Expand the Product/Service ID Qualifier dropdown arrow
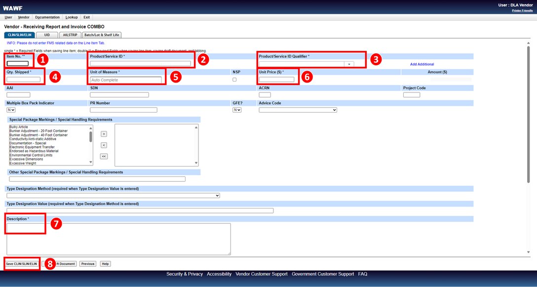The width and height of the screenshot is (537, 287). [349, 64]
